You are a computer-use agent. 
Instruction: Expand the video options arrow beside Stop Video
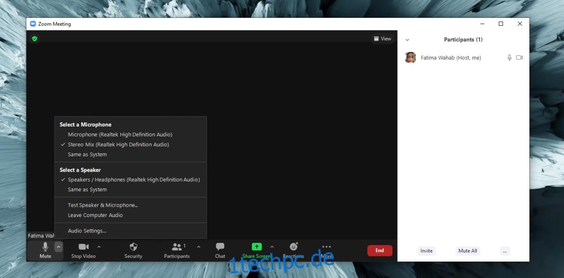tap(99, 247)
